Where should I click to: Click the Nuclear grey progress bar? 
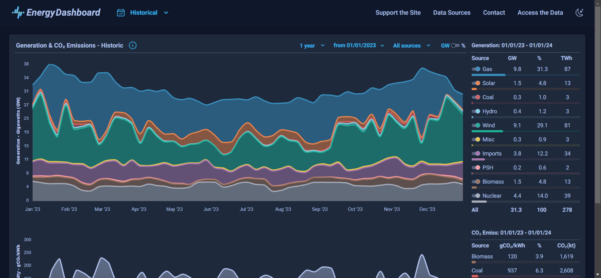coord(479,201)
